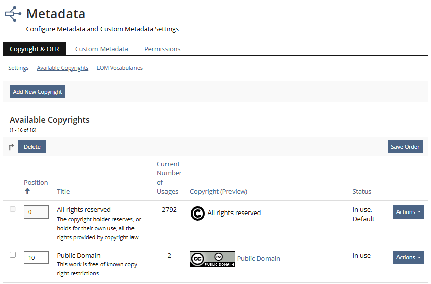Select the All rights reserved row checkbox
Screen dimensions: 431x284
tap(13, 209)
